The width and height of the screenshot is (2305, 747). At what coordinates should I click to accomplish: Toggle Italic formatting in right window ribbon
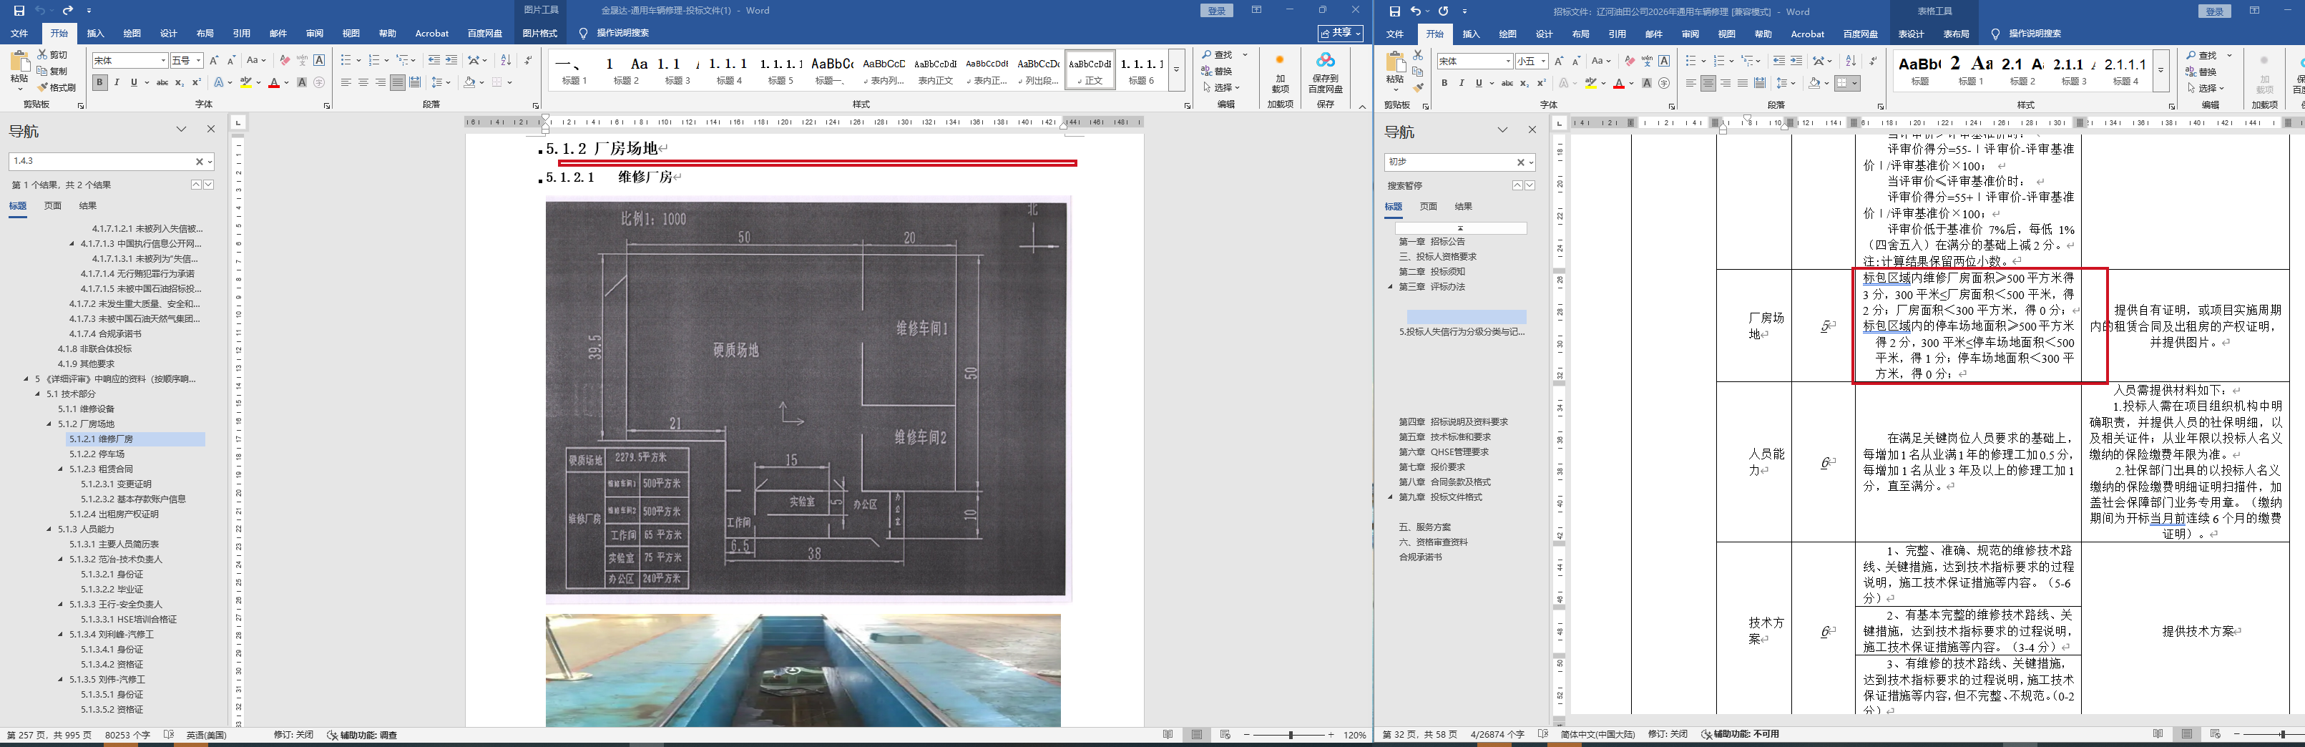click(x=1462, y=83)
